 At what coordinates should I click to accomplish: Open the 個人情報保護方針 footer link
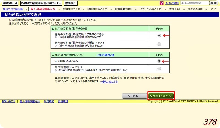[30, 101]
